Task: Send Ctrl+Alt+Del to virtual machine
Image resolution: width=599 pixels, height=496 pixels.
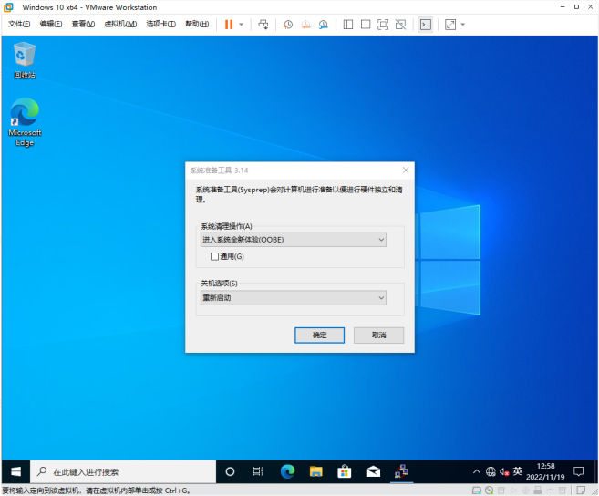Action: click(x=263, y=25)
